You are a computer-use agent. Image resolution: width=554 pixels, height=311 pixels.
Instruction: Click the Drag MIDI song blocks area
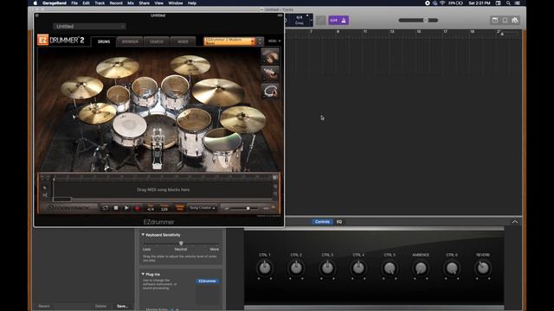[164, 190]
